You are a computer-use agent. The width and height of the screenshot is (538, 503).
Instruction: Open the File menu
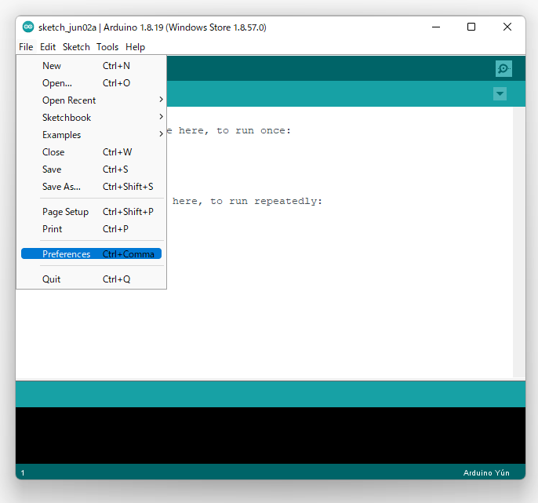(26, 47)
